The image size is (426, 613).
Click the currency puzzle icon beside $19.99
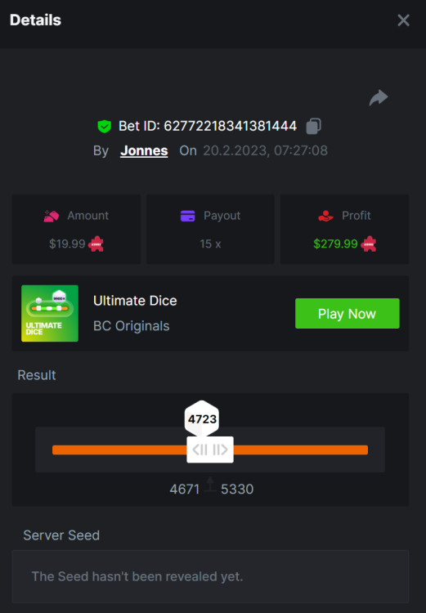[96, 244]
